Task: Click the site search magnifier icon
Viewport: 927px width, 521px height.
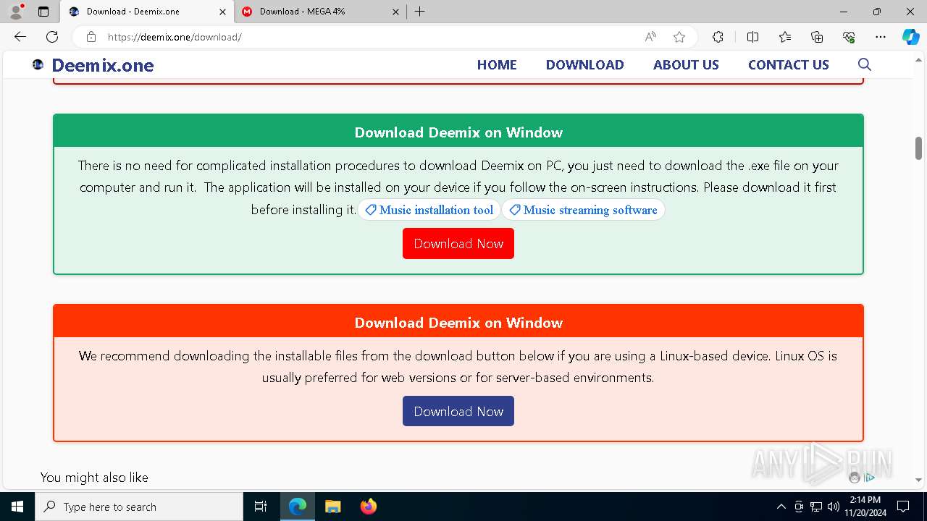Action: coord(864,64)
